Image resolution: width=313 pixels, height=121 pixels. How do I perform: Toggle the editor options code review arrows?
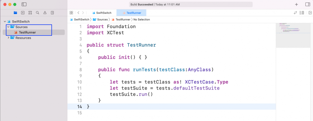point(295,13)
